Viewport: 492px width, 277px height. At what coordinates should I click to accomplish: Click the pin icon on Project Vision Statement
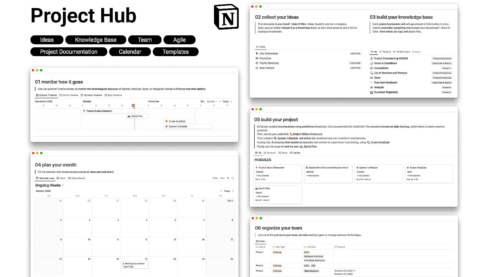tap(85, 111)
